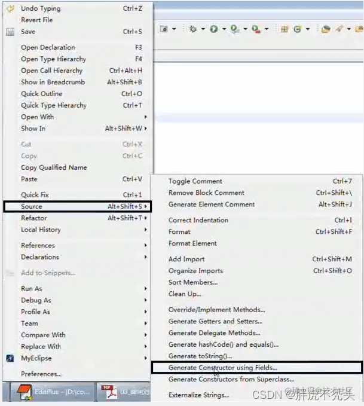Choose Generate Delegate Methods... entry
The image size is (364, 406).
[257, 333]
